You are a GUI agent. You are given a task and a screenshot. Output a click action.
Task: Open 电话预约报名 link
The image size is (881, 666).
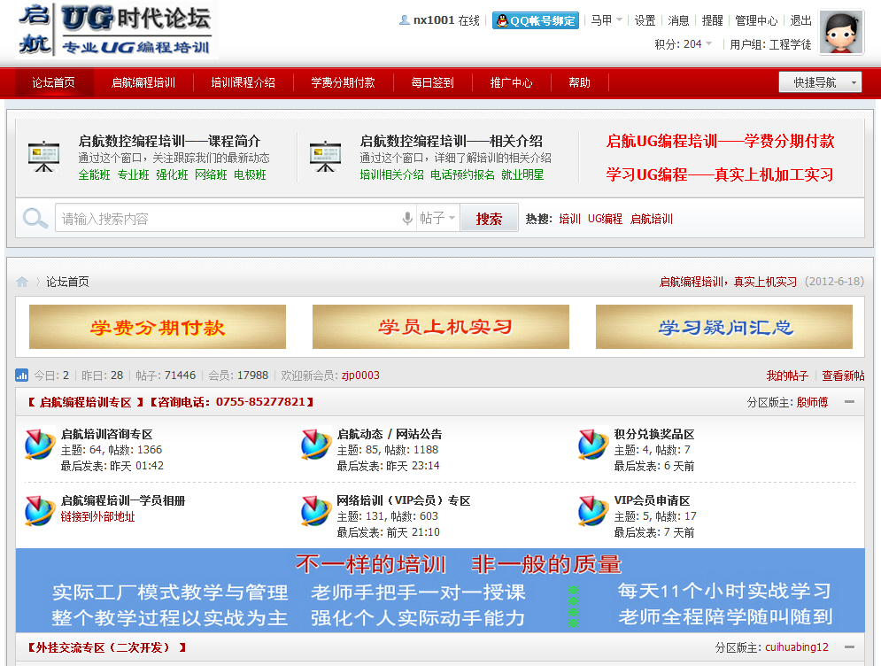coord(462,174)
